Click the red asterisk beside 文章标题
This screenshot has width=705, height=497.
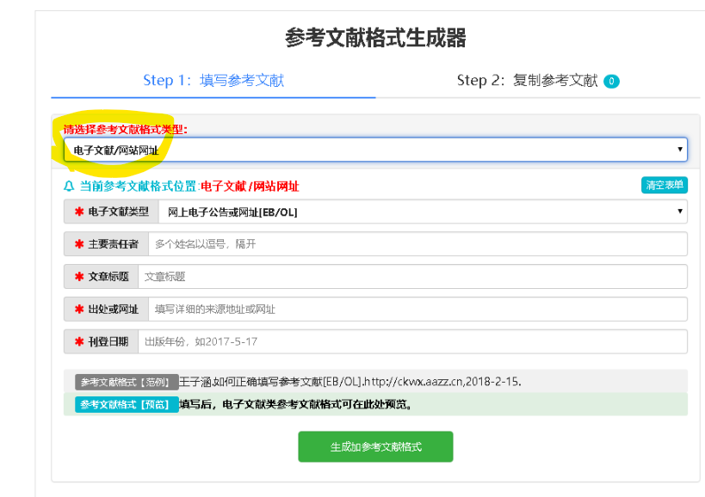pos(79,277)
